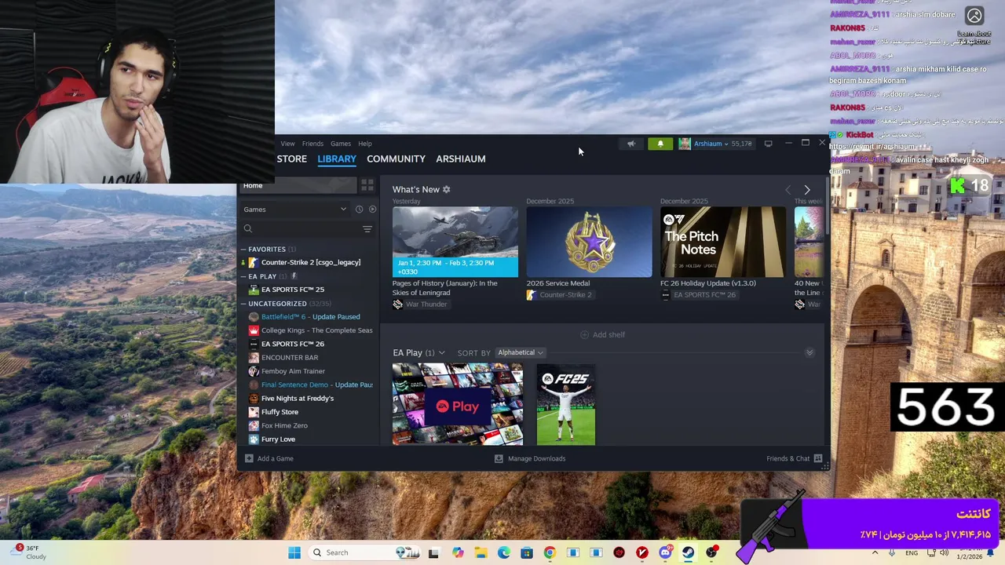The height and width of the screenshot is (565, 1005).
Task: Click the EA Play dynamic collection bolt icon
Action: (x=294, y=276)
